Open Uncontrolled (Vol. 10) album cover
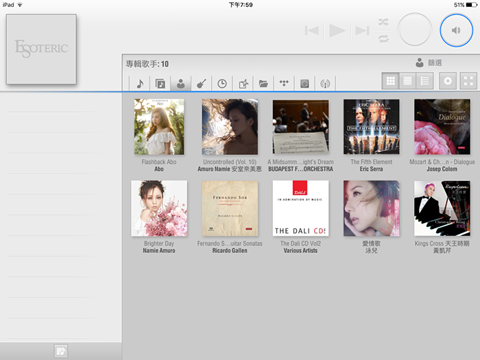This screenshot has width=480, height=360. click(x=230, y=126)
